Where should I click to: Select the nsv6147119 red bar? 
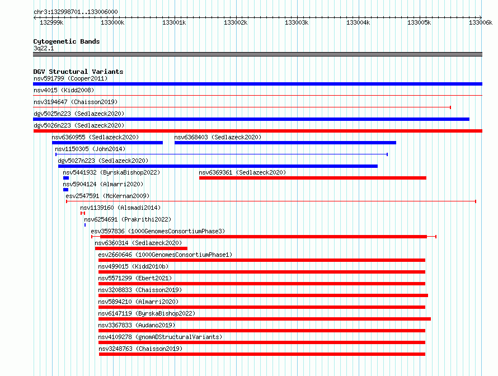(x=265, y=319)
